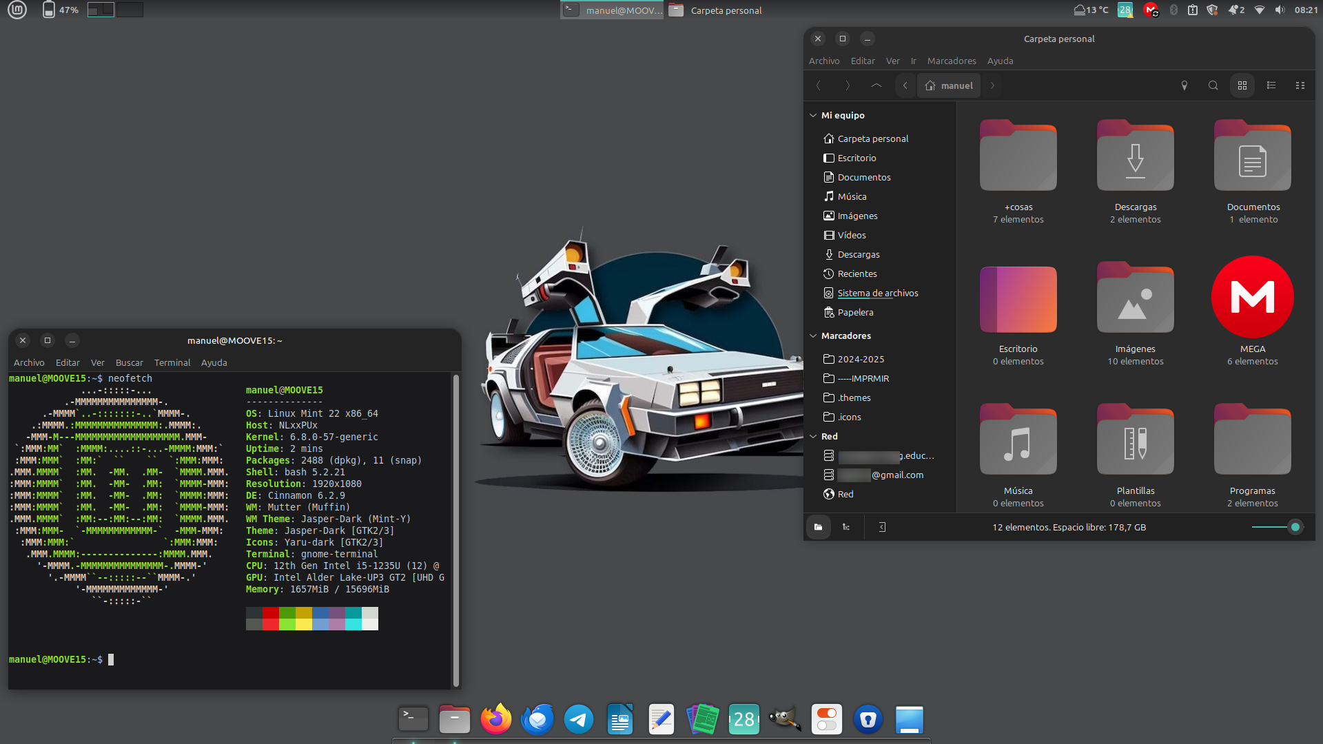Launch Firefox from the dock
1323x744 pixels.
[x=496, y=720]
